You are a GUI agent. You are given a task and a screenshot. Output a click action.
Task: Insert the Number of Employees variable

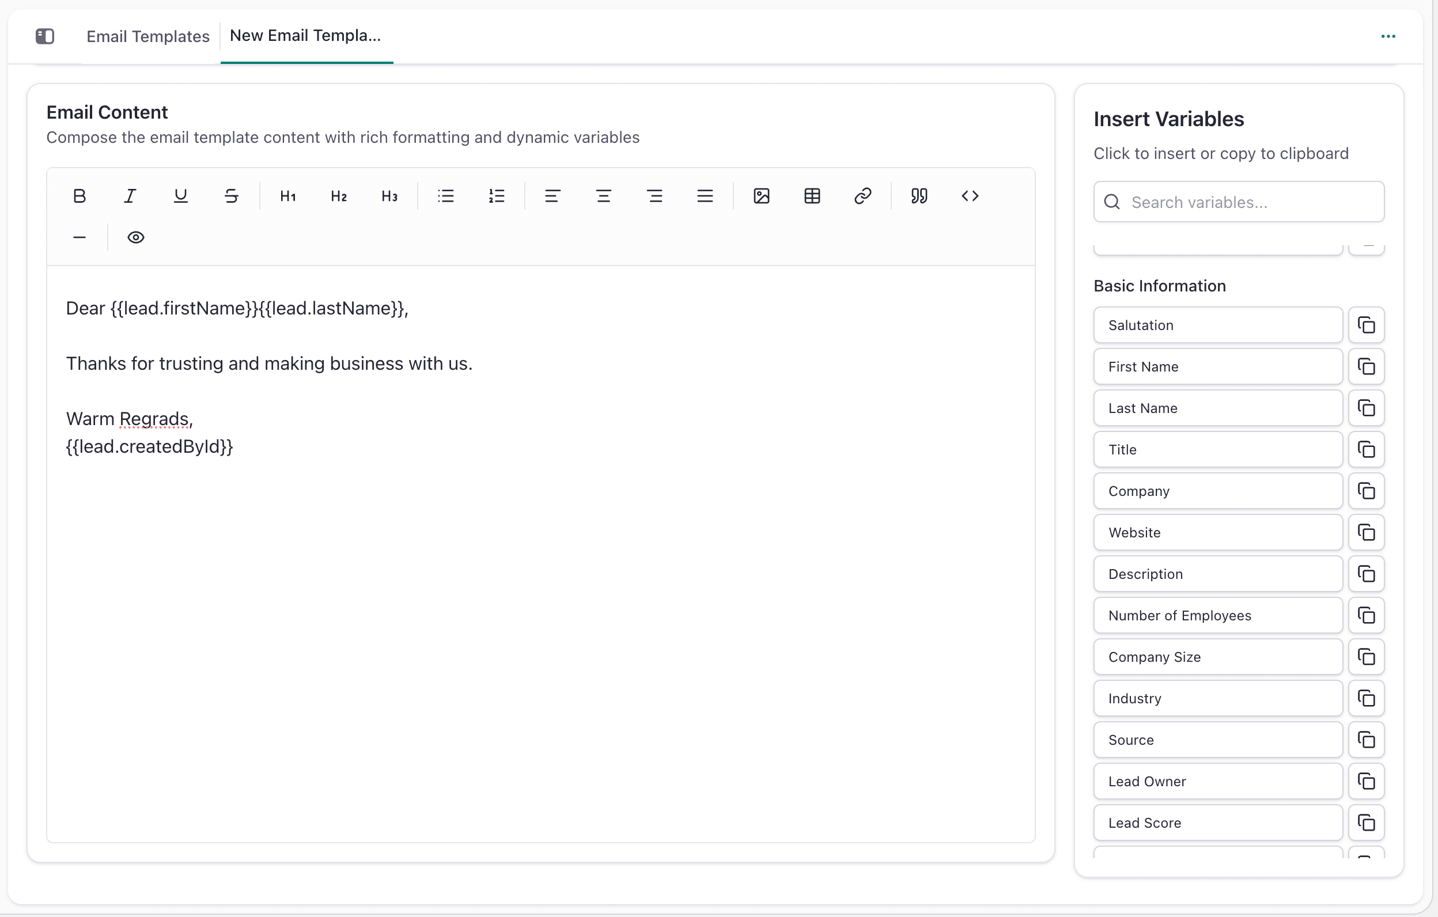(1218, 616)
